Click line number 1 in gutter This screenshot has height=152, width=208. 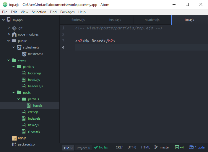(x=63, y=28)
